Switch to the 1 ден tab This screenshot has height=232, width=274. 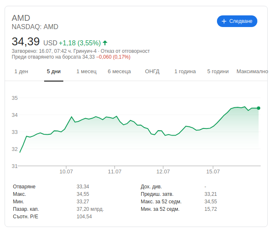21,72
